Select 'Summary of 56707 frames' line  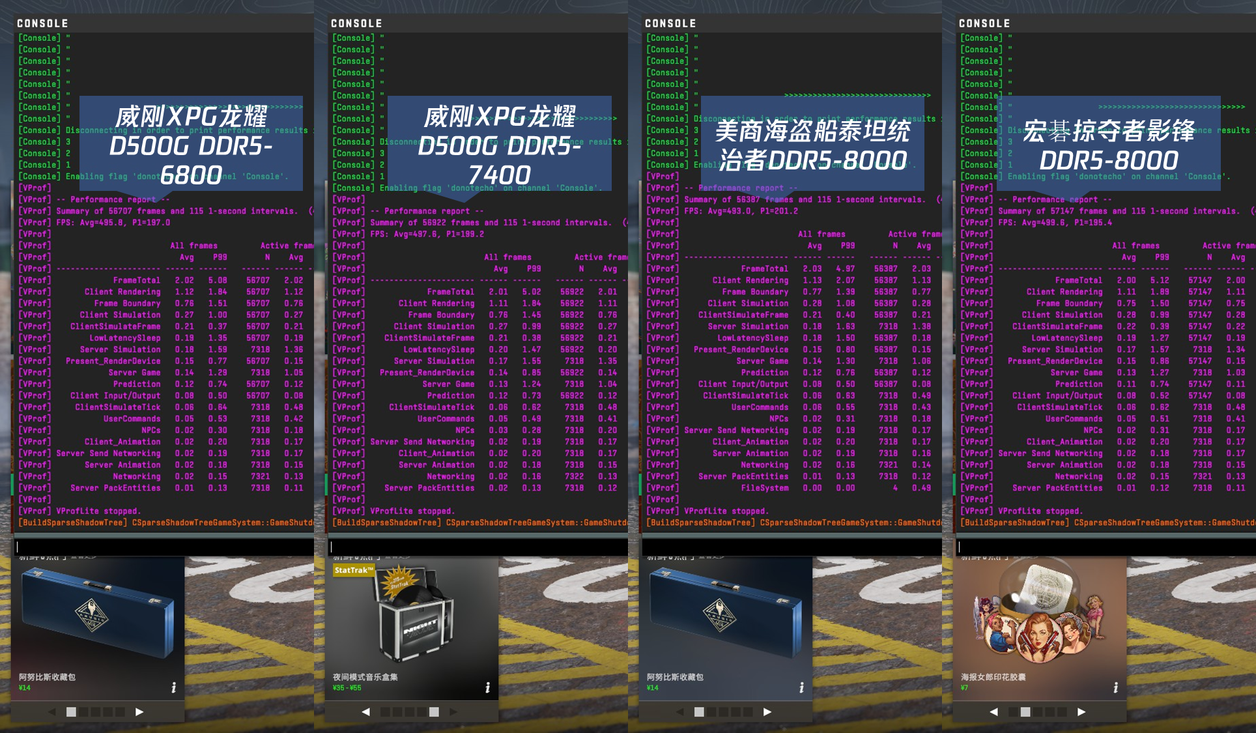pos(166,211)
